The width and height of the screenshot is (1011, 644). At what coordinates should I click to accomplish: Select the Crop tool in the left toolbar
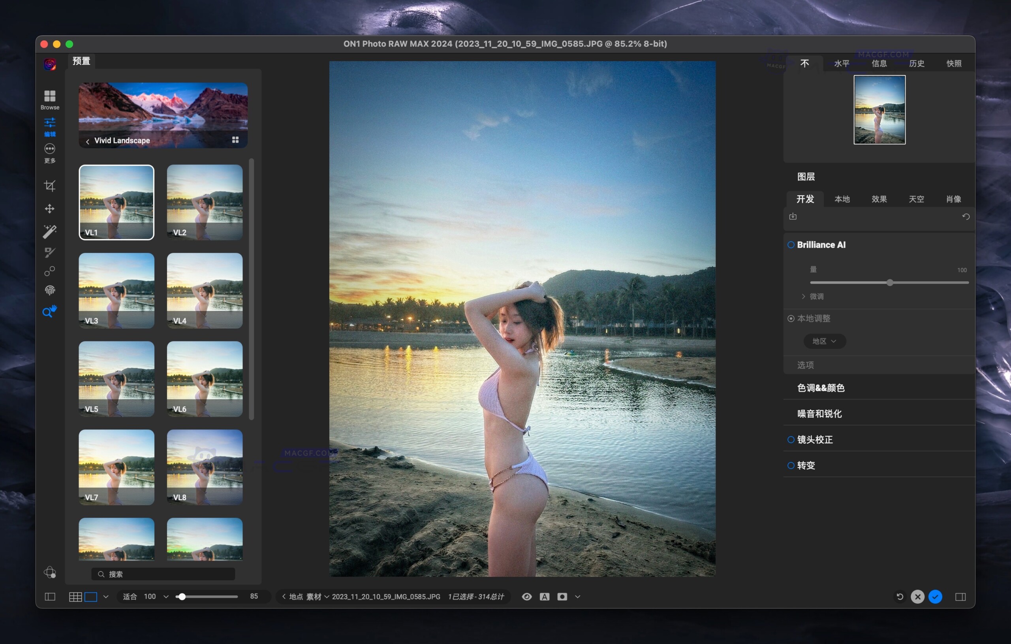pos(50,186)
